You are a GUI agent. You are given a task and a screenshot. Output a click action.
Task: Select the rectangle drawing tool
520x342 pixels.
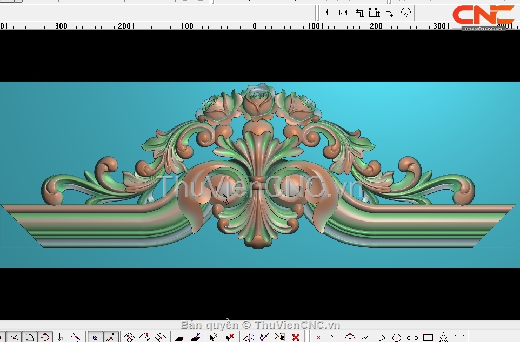click(428, 338)
